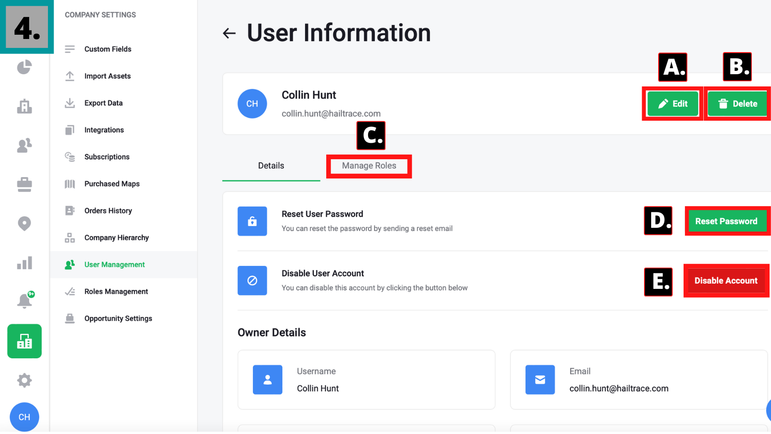Click the Collin Hunt username value
771x434 pixels.
click(318, 388)
